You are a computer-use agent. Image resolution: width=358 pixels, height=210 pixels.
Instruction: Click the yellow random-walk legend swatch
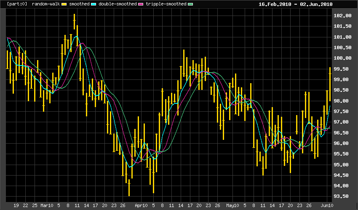(x=64, y=4)
